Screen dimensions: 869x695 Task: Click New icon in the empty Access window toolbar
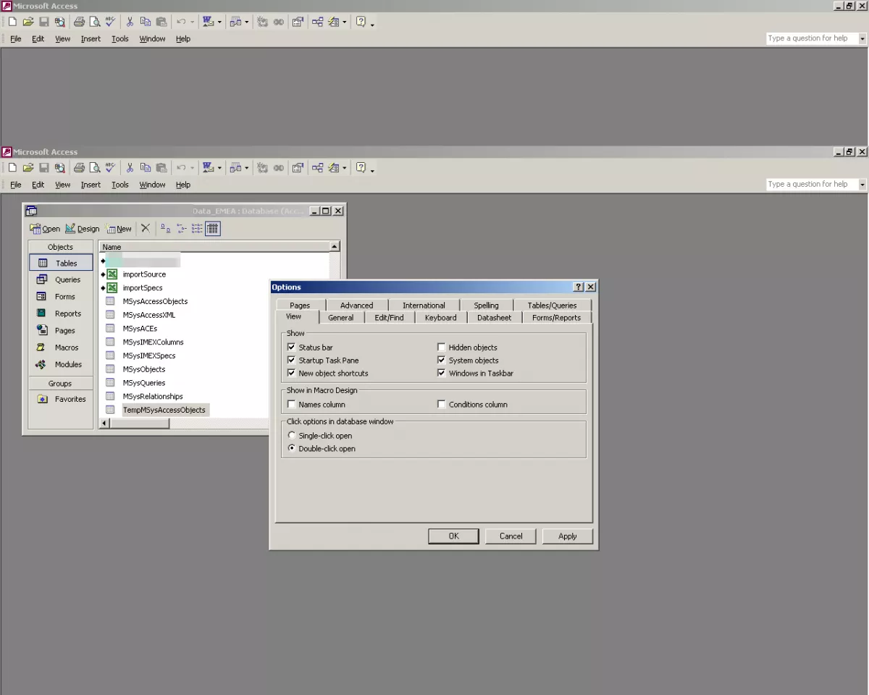pyautogui.click(x=13, y=22)
